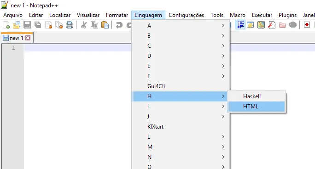Image resolution: width=315 pixels, height=169 pixels.
Task: Close current document with toolbar icon
Action: click(x=48, y=25)
